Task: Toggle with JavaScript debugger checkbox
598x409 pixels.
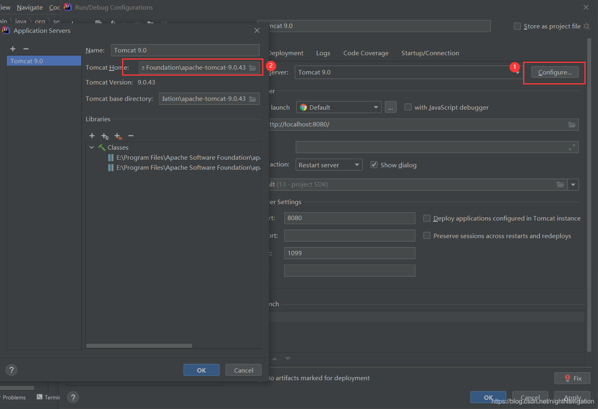Action: [408, 107]
